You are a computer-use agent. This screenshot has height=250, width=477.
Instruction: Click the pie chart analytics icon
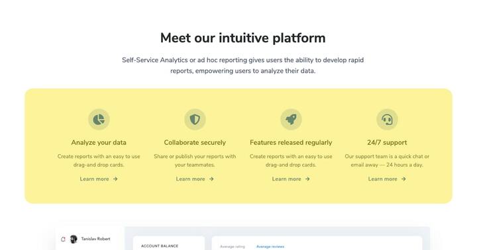(99, 120)
